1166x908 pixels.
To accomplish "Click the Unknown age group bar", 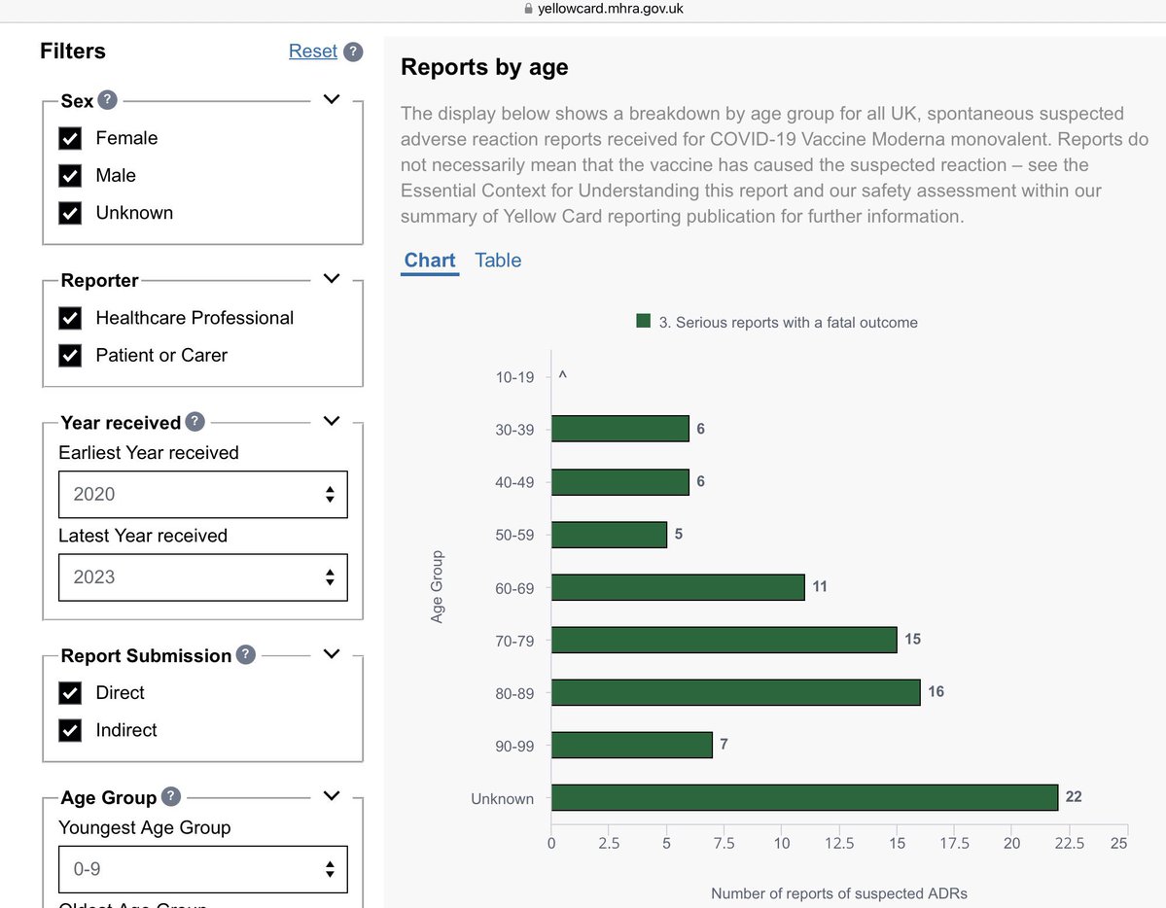I will (803, 798).
